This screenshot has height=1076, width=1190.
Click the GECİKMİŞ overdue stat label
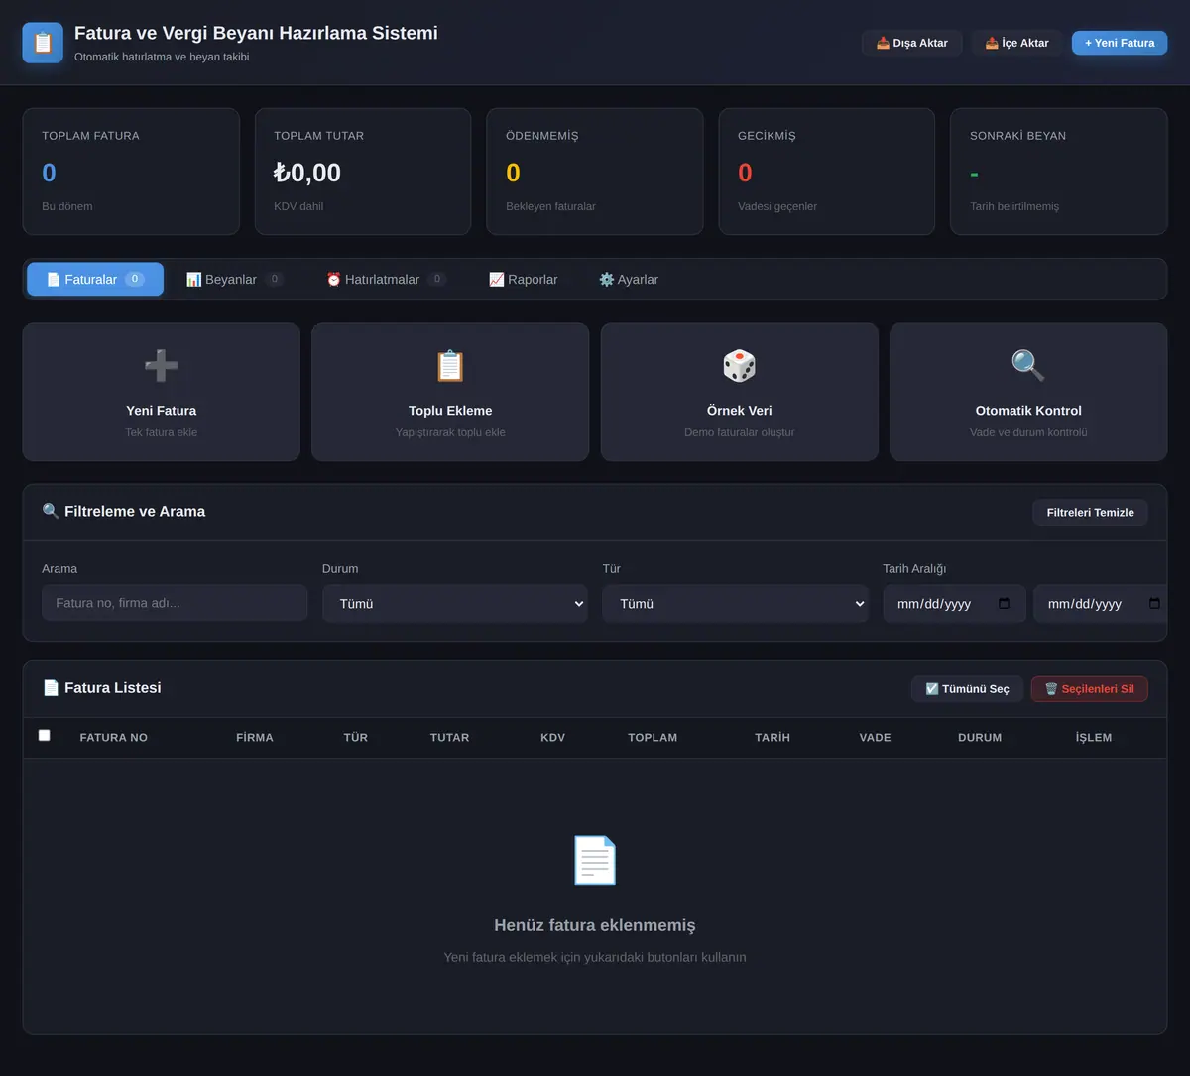tap(767, 136)
